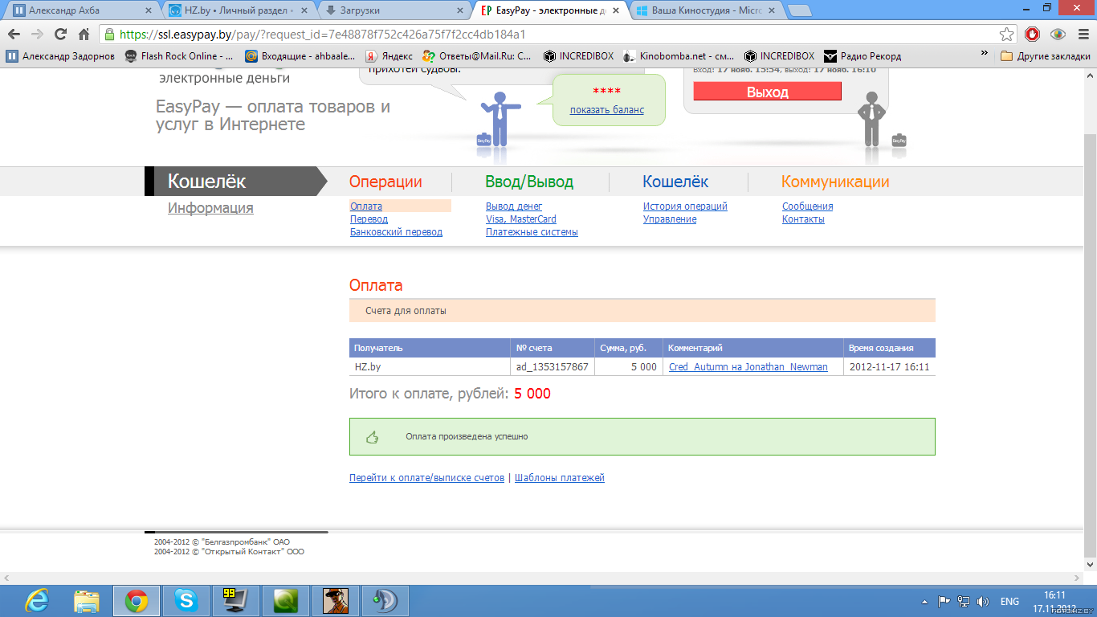Open the first INCREDIBOX bookmark
Screen dimensions: 1097x617
[578, 56]
